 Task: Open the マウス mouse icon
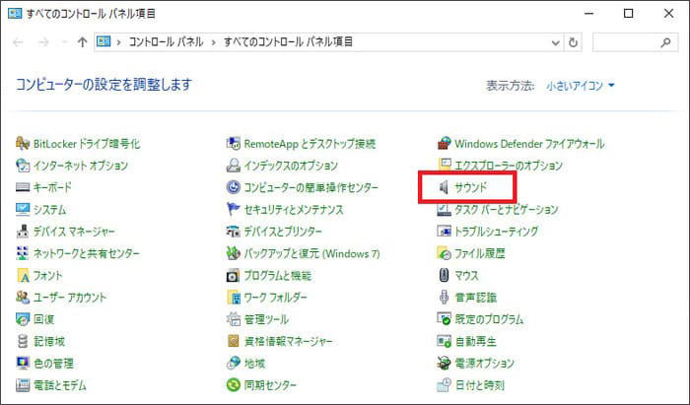[x=444, y=275]
